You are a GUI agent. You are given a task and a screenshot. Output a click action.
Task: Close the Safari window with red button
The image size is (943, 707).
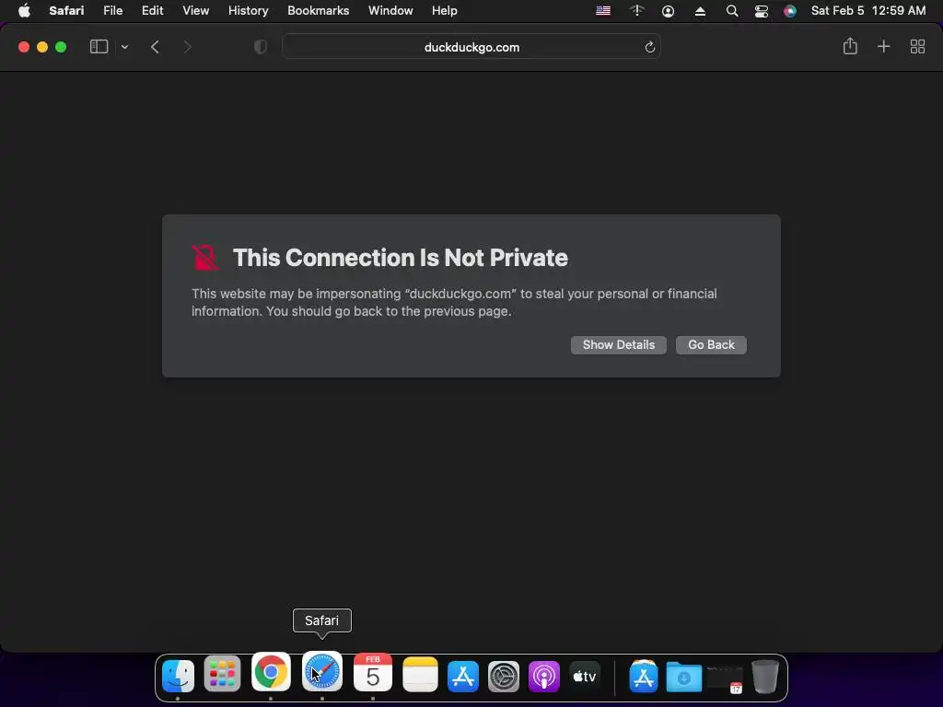[24, 47]
